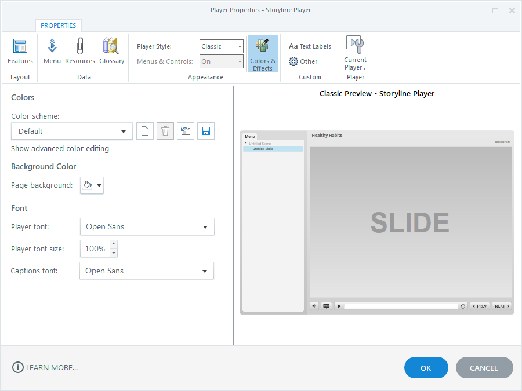Open the Current Player menu
This screenshot has height=391, width=522.
coord(355,53)
